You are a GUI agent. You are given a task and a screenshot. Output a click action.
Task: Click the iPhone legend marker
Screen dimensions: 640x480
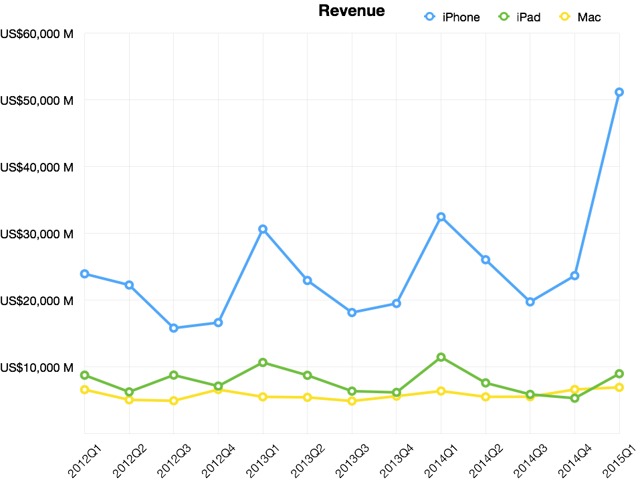click(430, 17)
